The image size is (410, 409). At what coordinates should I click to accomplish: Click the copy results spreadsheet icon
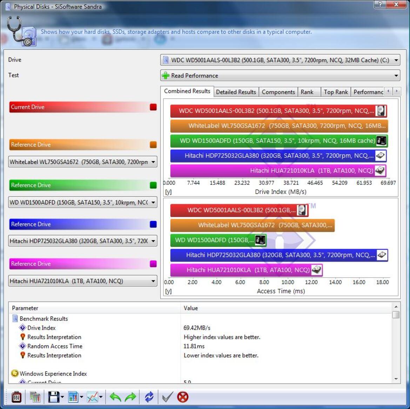coord(35,397)
